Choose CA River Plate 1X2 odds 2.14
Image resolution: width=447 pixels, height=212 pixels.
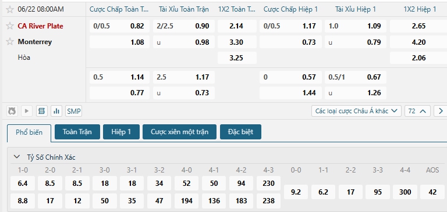tap(237, 26)
